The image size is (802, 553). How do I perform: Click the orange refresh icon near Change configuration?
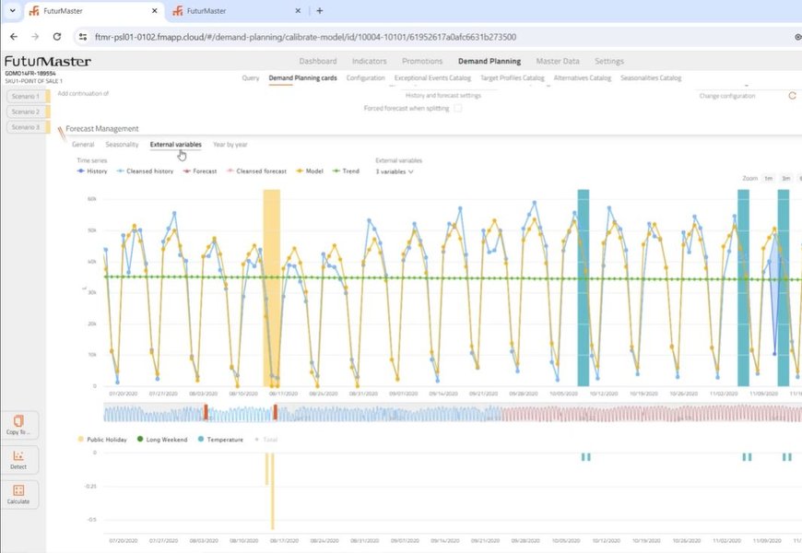click(791, 94)
